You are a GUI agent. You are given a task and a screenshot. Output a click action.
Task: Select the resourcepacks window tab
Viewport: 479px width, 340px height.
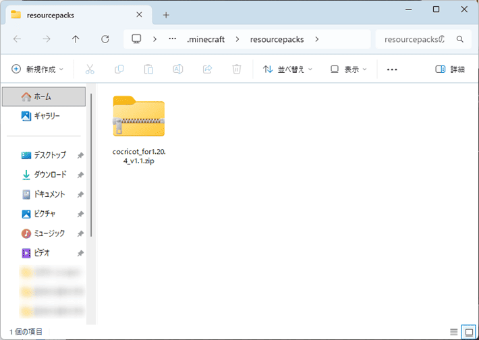coord(79,15)
